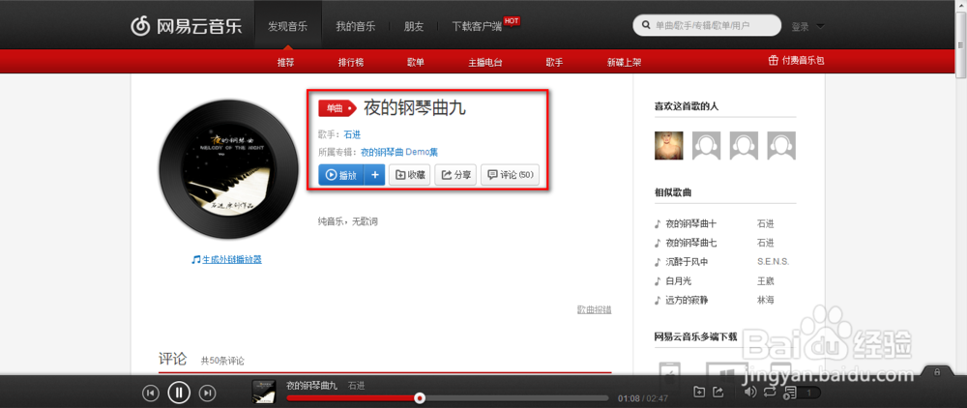Open the playlist queue icon
Viewport: 967px width, 408px height.
pyautogui.click(x=790, y=392)
